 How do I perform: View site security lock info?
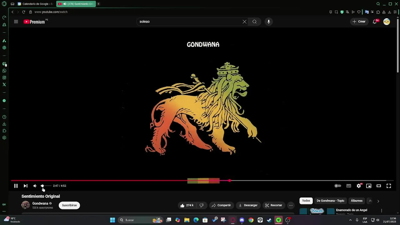click(x=30, y=12)
